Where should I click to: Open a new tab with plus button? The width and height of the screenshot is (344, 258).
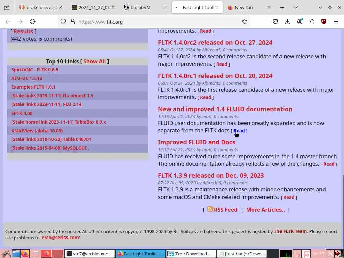tap(282, 8)
